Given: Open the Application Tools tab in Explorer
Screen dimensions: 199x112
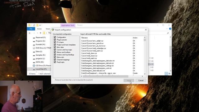Looking at the screenshot, I should click(x=68, y=25).
